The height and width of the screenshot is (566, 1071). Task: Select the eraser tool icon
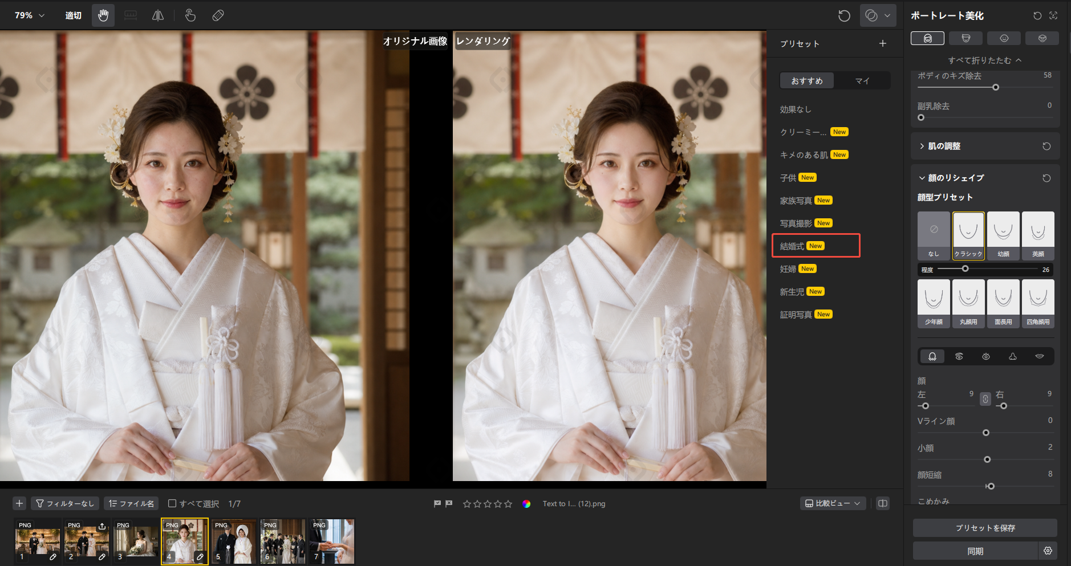[218, 15]
